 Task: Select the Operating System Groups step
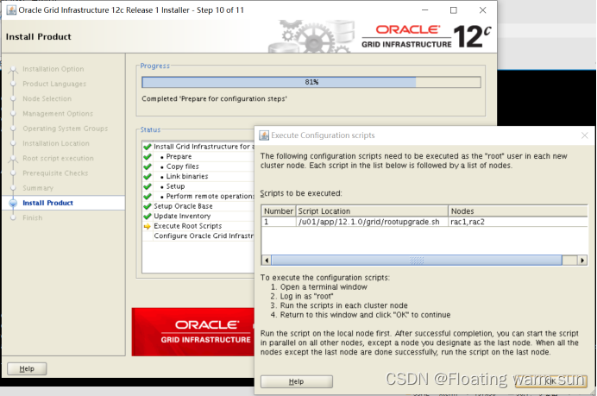pyautogui.click(x=65, y=129)
